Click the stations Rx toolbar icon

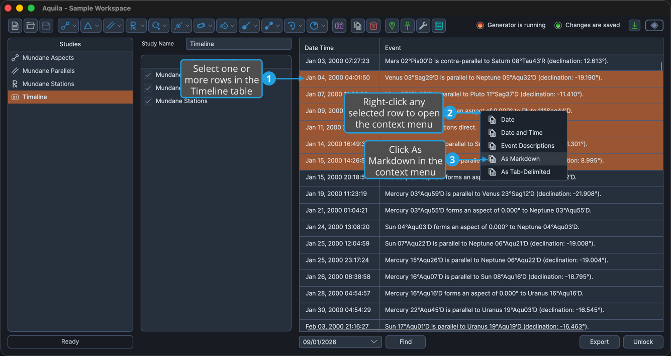pos(133,26)
